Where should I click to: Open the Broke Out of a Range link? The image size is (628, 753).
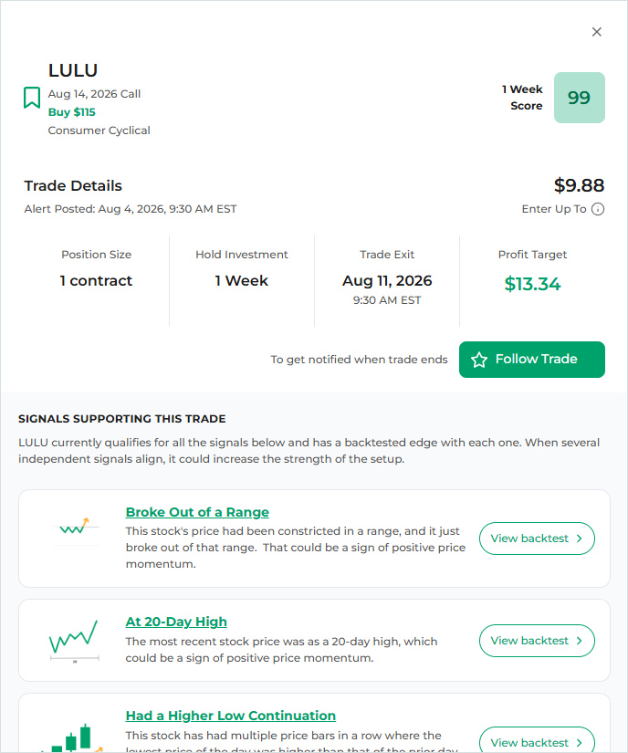pos(197,512)
